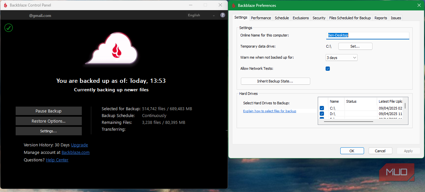Viewport: 425px width, 192px height.
Task: Click the help question mark icon
Action: click(223, 15)
